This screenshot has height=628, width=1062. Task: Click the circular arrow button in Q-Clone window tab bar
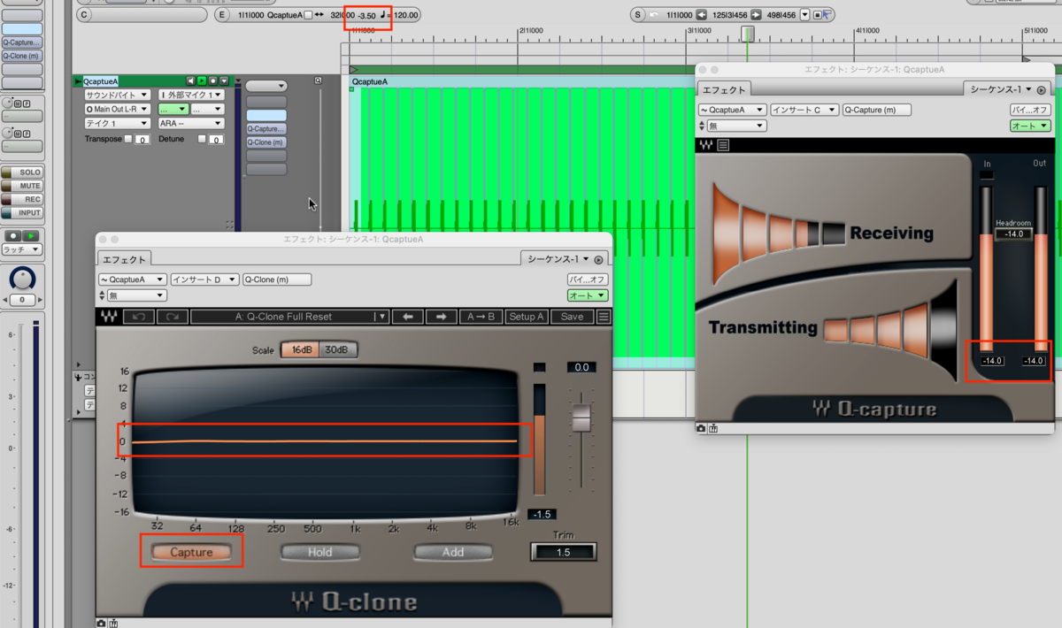[x=599, y=260]
